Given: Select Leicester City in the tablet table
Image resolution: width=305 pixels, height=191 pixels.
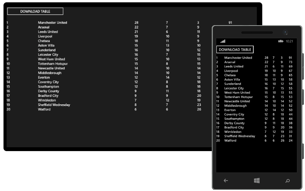Looking at the screenshot, I should coord(48,55).
